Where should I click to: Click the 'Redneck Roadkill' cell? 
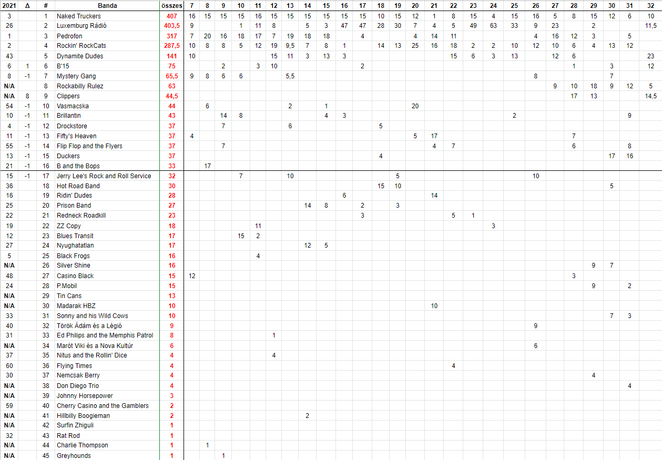(107, 216)
